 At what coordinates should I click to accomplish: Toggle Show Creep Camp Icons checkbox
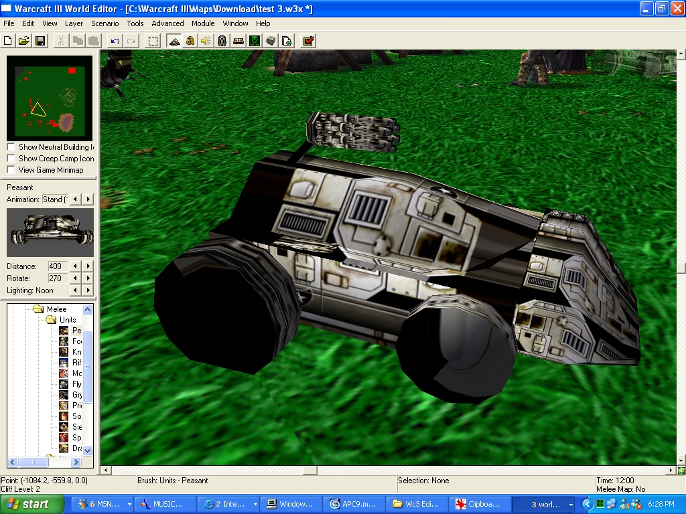[11, 158]
